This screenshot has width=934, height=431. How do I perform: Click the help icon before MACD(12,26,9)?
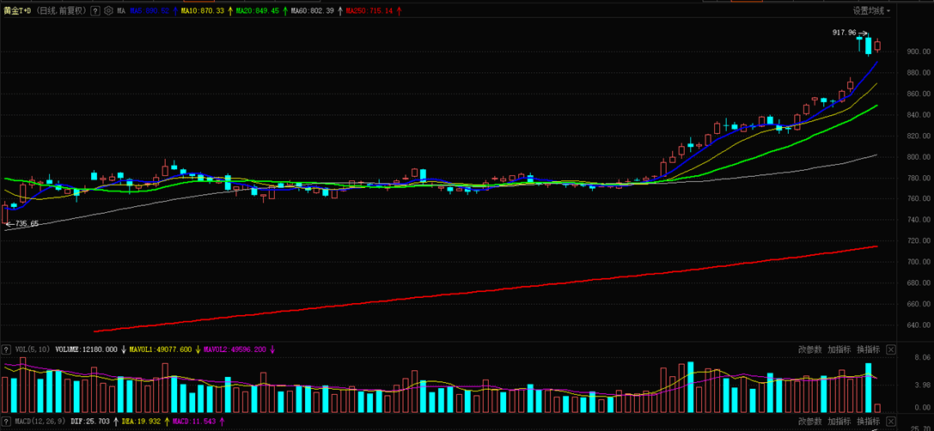tap(7, 422)
